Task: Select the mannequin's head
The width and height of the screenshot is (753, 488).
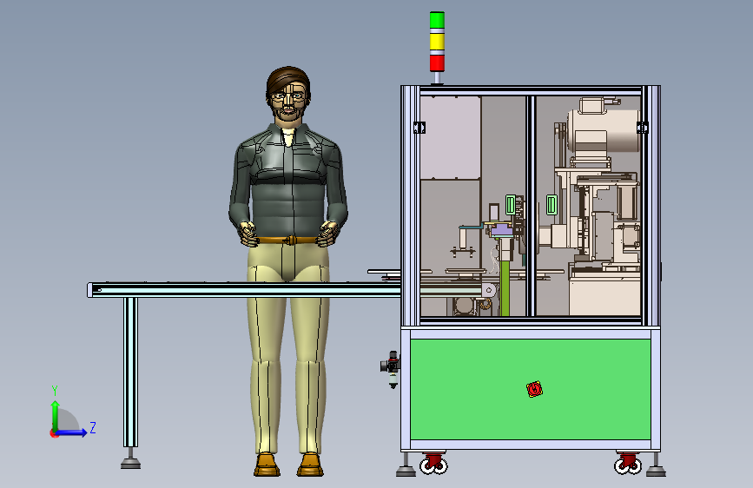Action: (288, 94)
